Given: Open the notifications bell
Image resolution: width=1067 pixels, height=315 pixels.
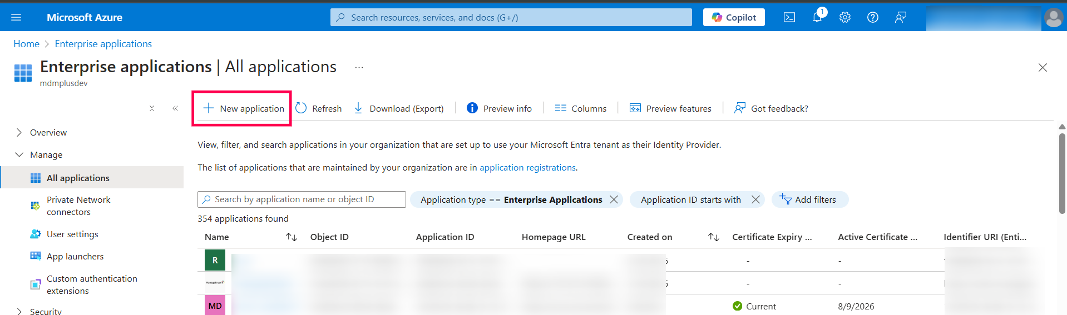Looking at the screenshot, I should coord(817,17).
